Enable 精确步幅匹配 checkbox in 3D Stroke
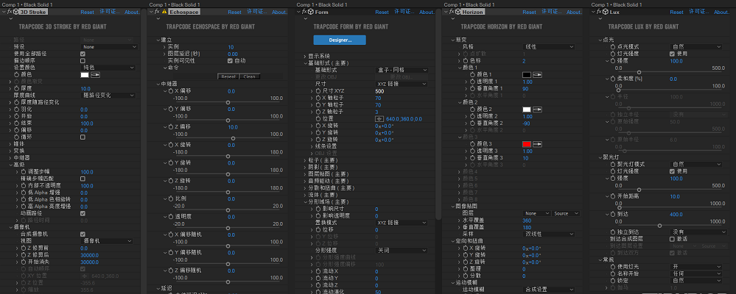The height and width of the screenshot is (294, 736). coord(83,179)
